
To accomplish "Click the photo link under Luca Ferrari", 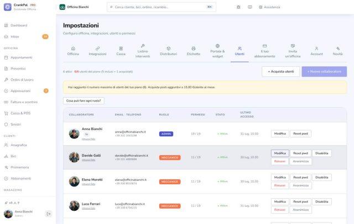I will [x=88, y=209].
